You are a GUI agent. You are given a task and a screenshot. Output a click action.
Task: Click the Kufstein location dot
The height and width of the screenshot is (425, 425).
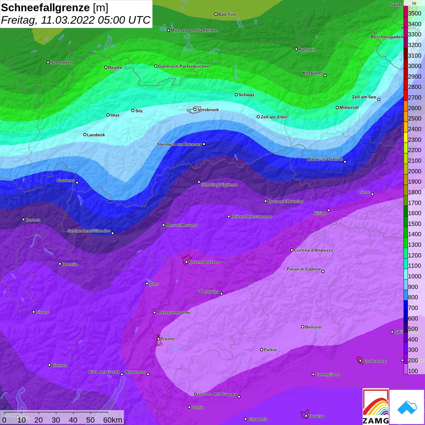point(296,49)
